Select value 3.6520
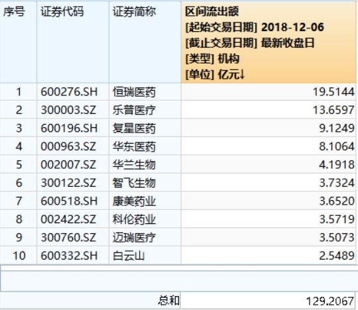Screen dimensions: 358x310 point(337,201)
